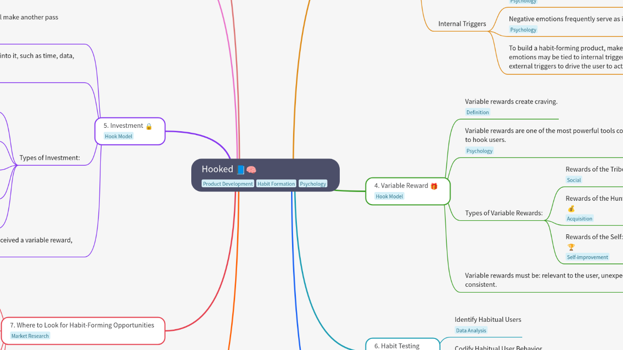The height and width of the screenshot is (350, 623).
Task: Click the lock icon on Investment node
Action: coord(149,126)
